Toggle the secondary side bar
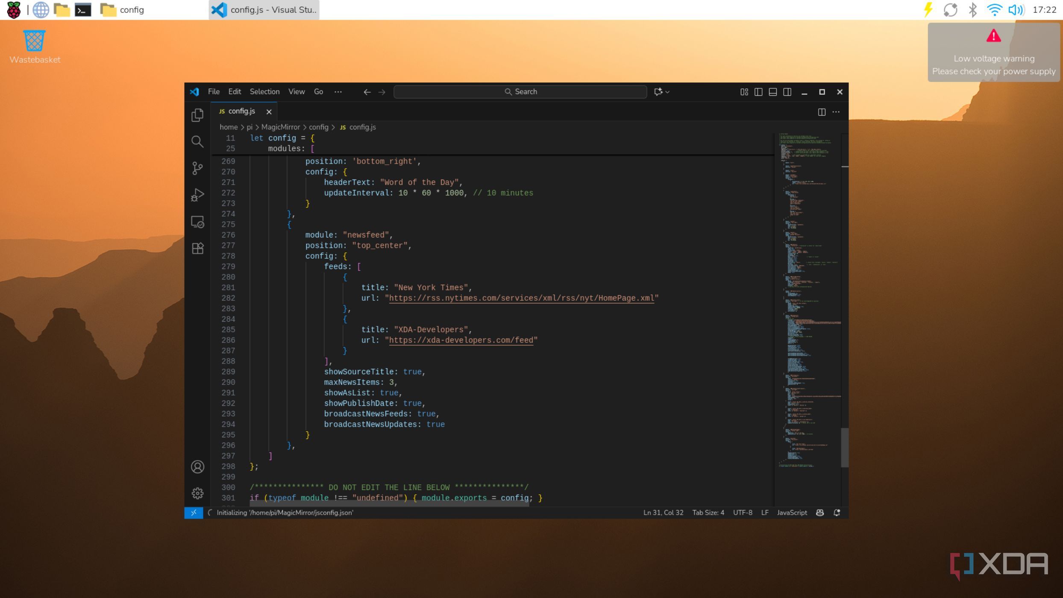 click(x=787, y=92)
